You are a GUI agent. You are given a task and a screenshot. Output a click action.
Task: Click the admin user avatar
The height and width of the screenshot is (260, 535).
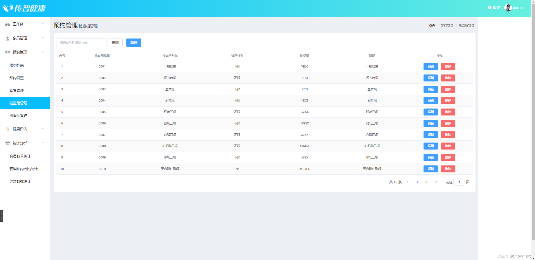[508, 8]
